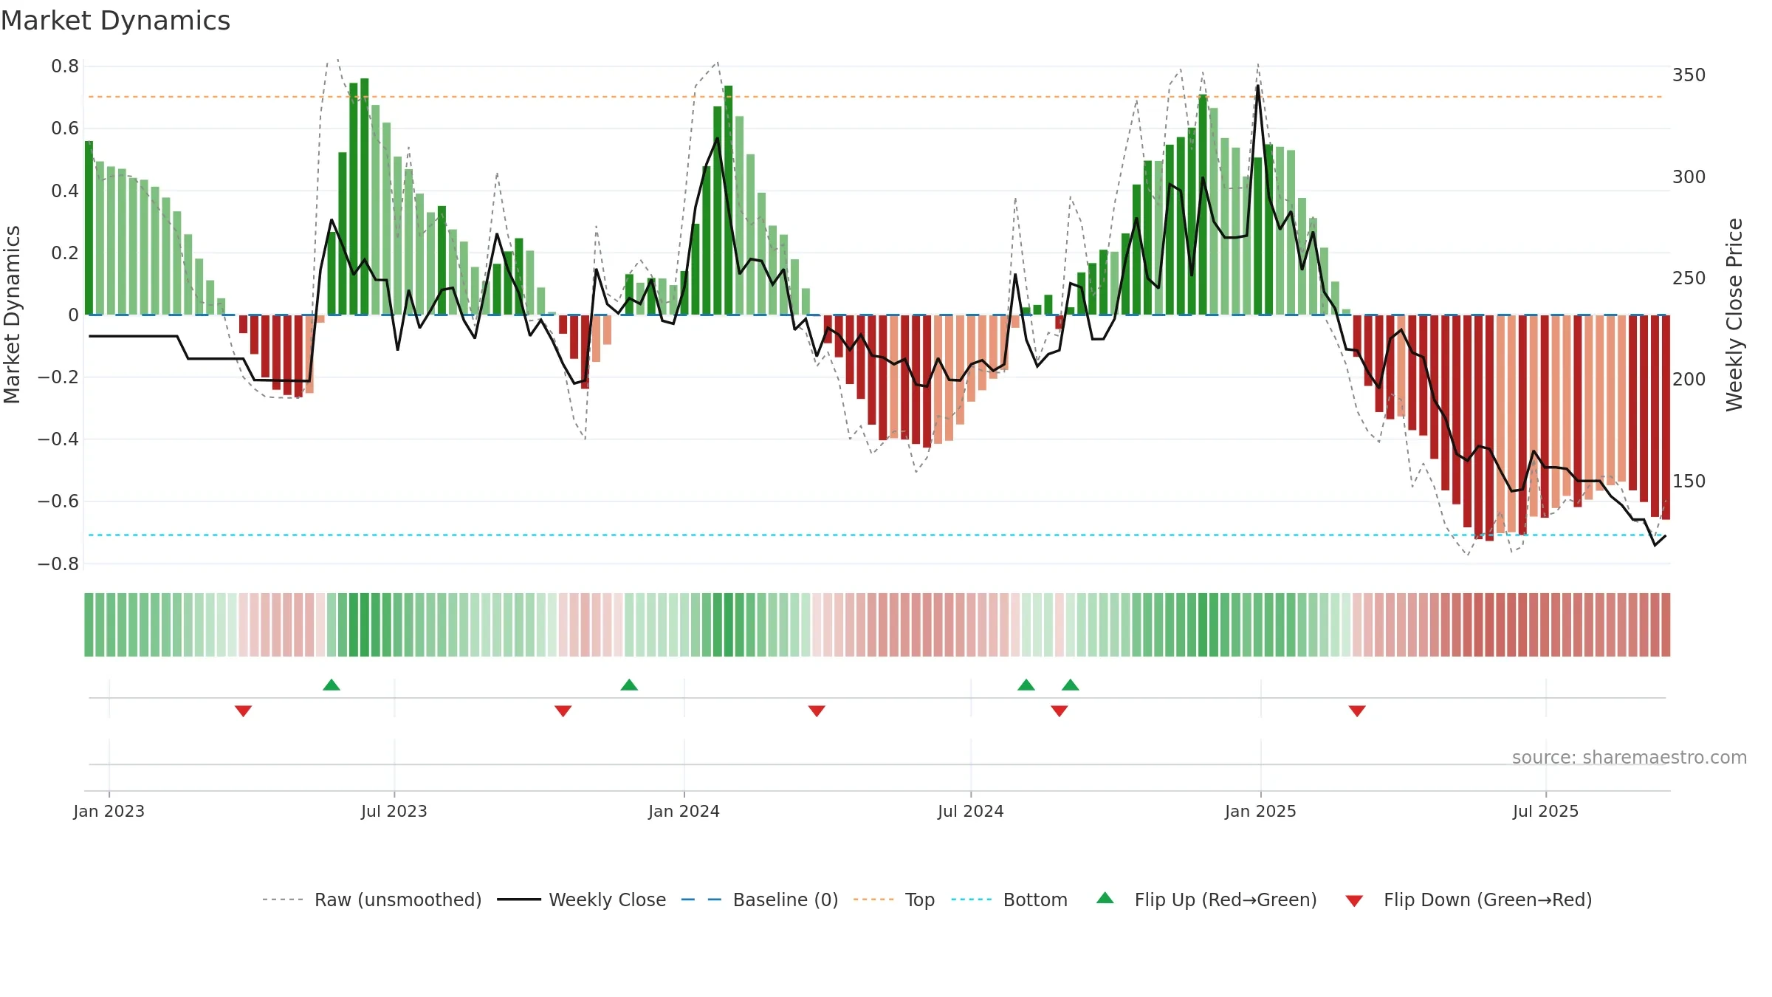
Task: Click the '250' right axis price label
Action: pos(1689,278)
